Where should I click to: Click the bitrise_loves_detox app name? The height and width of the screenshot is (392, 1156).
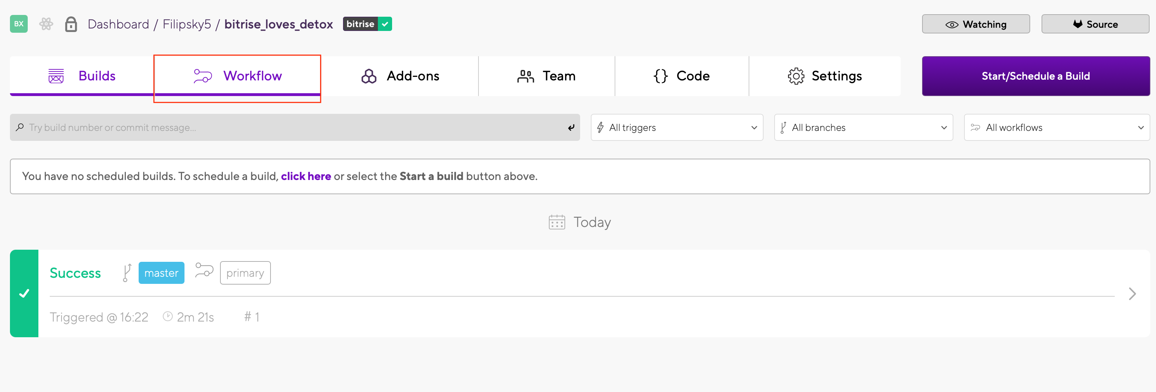279,24
